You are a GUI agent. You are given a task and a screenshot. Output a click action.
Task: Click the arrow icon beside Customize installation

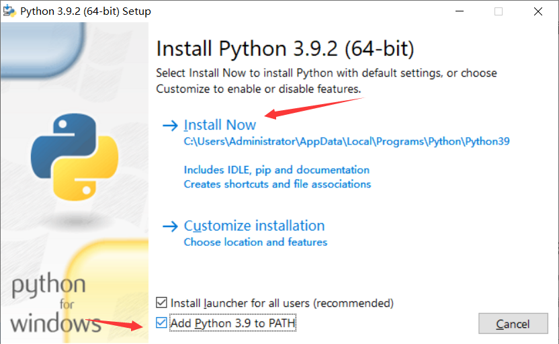tap(170, 226)
